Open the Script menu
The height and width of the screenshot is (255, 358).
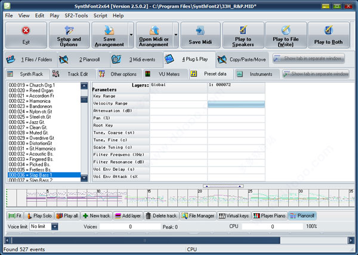point(100,16)
